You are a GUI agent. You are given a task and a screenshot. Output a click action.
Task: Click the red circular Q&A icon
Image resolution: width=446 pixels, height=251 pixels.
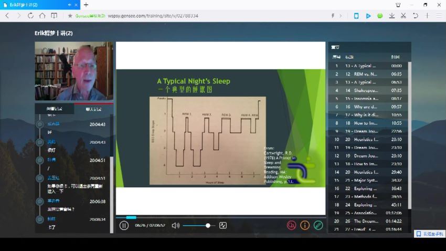[291, 225]
